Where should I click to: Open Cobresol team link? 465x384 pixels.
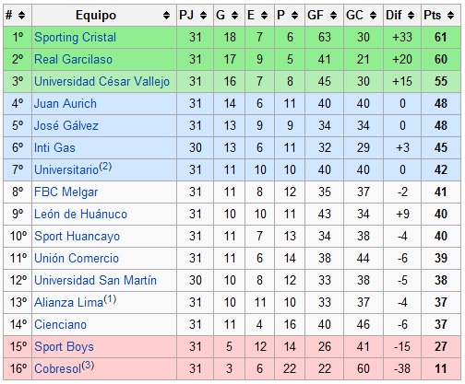(57, 369)
